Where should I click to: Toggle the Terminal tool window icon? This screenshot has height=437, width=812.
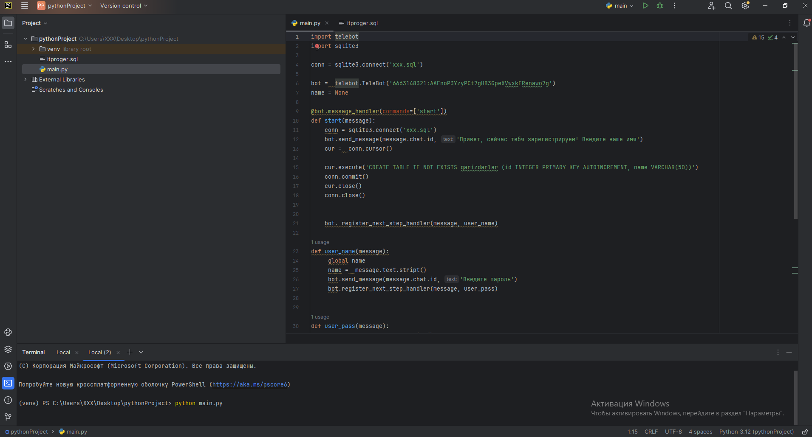[x=8, y=383]
